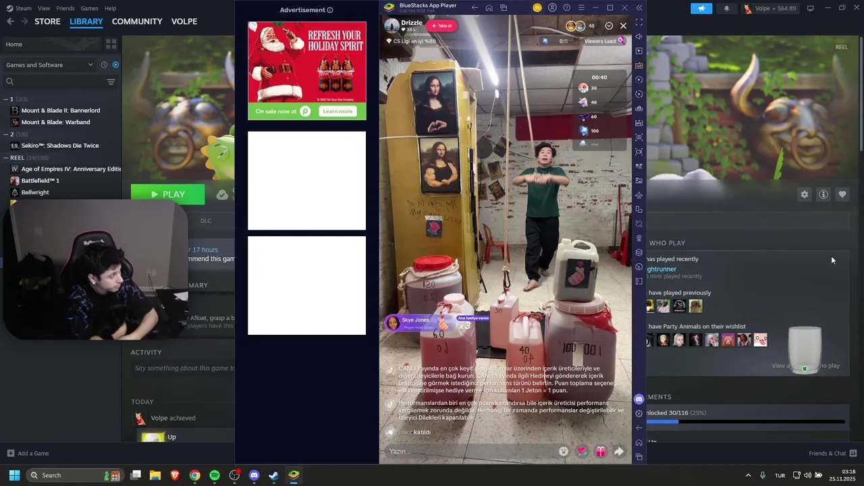864x486 pixels.
Task: Open BlueStacks help question mark icon
Action: (x=566, y=7)
